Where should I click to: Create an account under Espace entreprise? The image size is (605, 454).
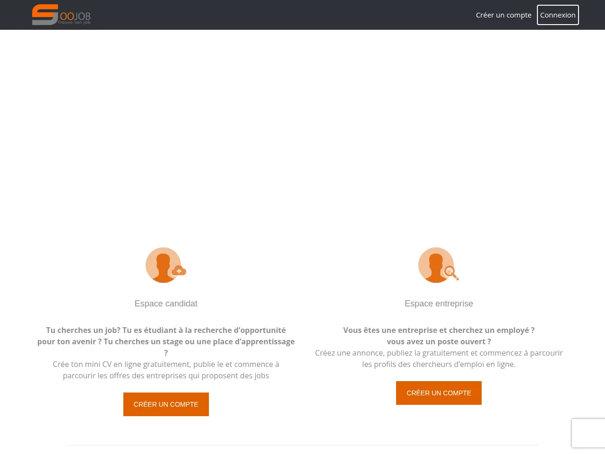tap(439, 393)
